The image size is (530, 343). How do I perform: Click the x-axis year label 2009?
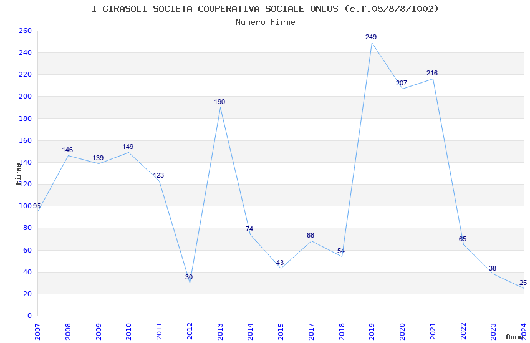[99, 331]
